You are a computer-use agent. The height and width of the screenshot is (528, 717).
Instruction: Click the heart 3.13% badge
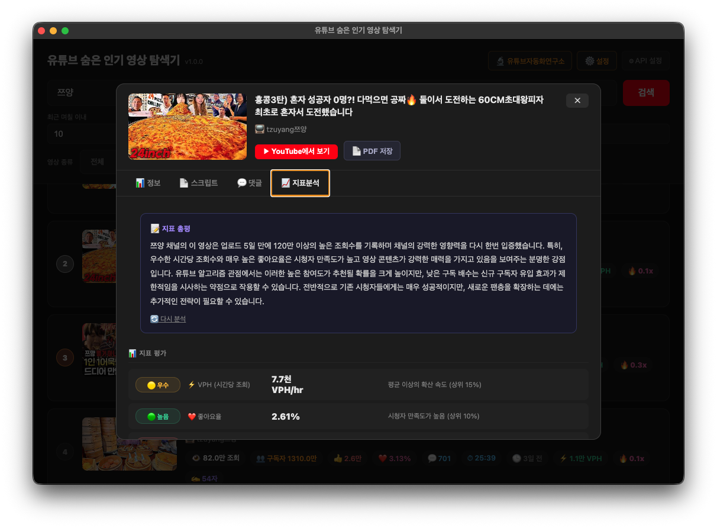[x=395, y=458]
